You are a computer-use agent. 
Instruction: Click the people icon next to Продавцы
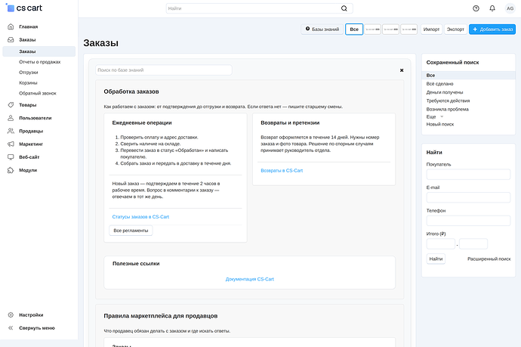point(11,131)
